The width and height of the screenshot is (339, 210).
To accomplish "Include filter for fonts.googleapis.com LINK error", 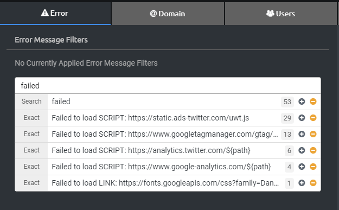I will 302,183.
